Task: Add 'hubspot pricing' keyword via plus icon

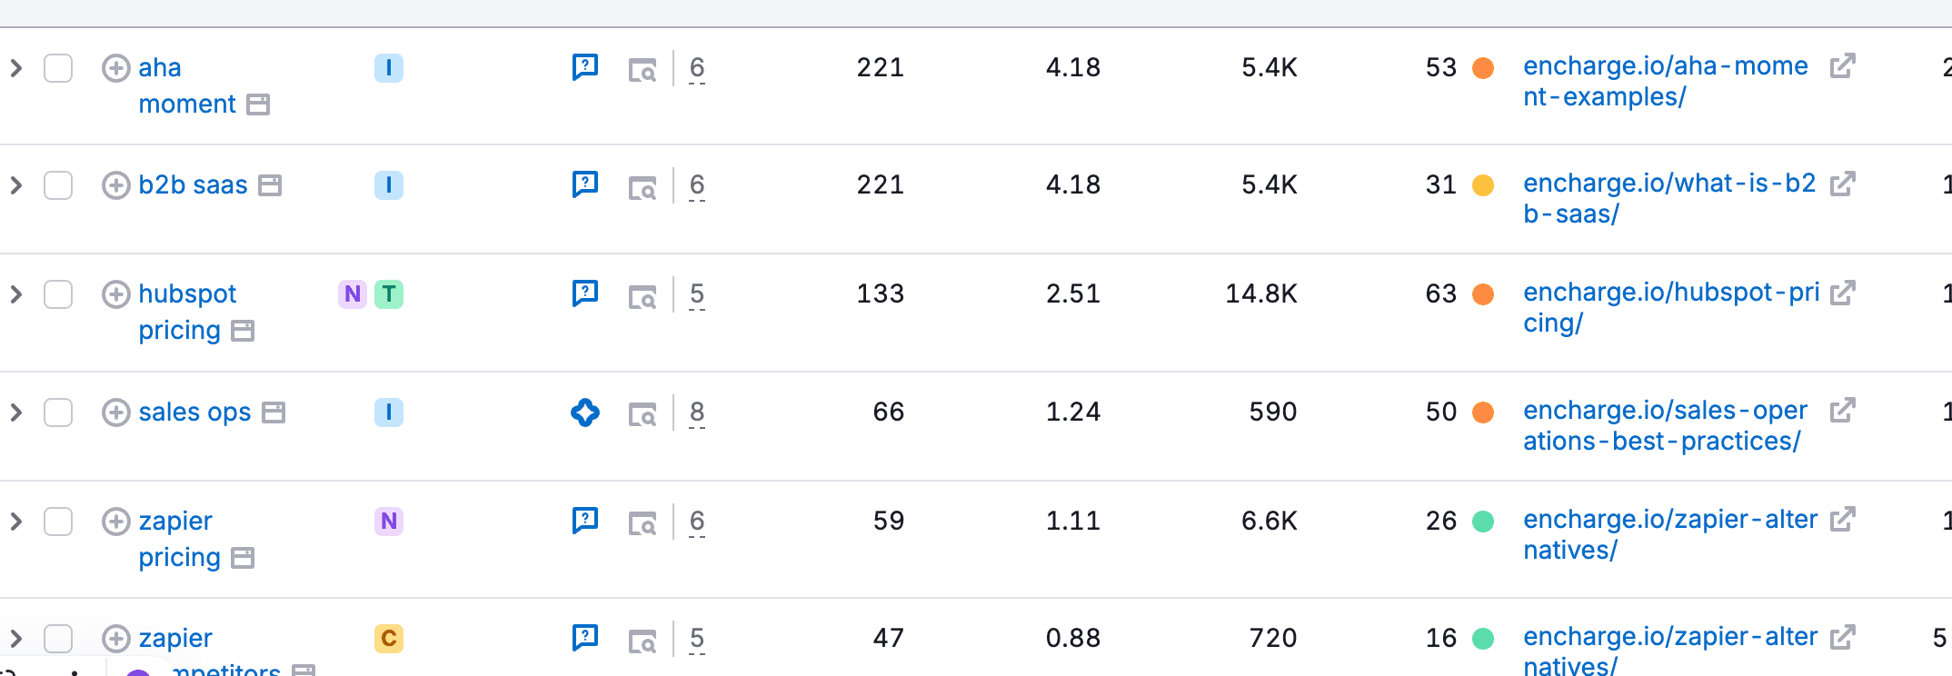Action: pyautogui.click(x=115, y=294)
